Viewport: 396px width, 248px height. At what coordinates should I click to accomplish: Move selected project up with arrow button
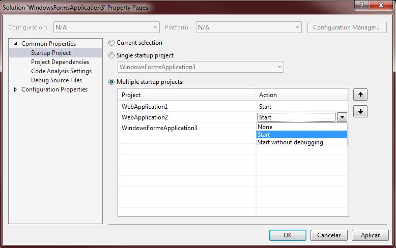[360, 95]
